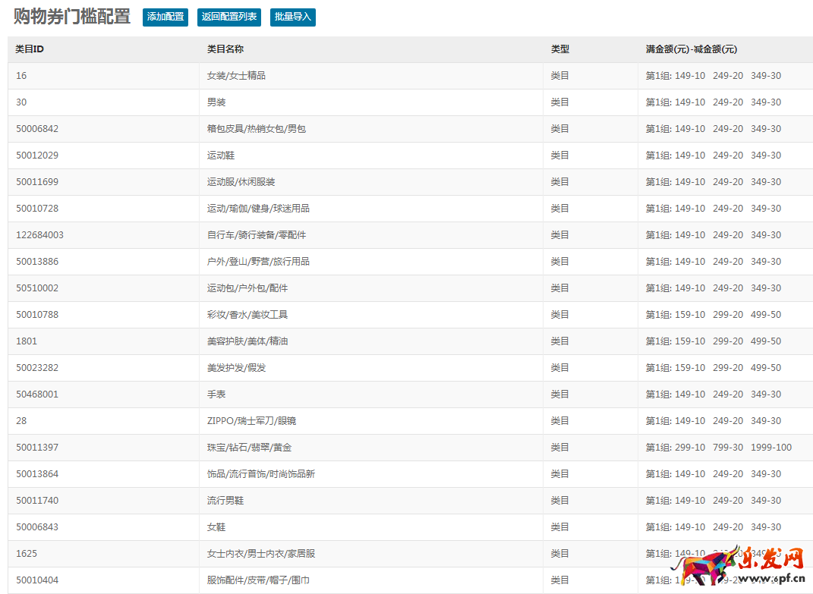Click the 添加配置 button

point(165,17)
